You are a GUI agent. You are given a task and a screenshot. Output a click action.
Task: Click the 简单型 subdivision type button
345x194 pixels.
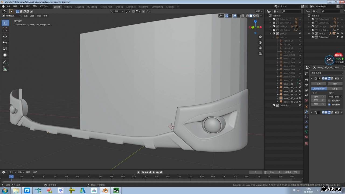(335, 89)
